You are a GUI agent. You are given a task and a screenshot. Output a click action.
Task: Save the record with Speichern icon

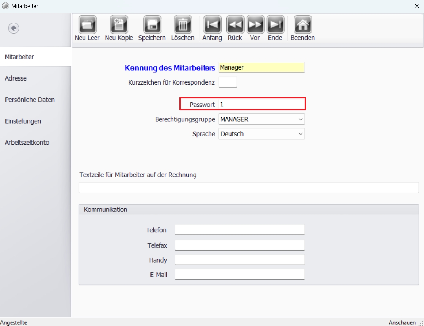coord(152,25)
